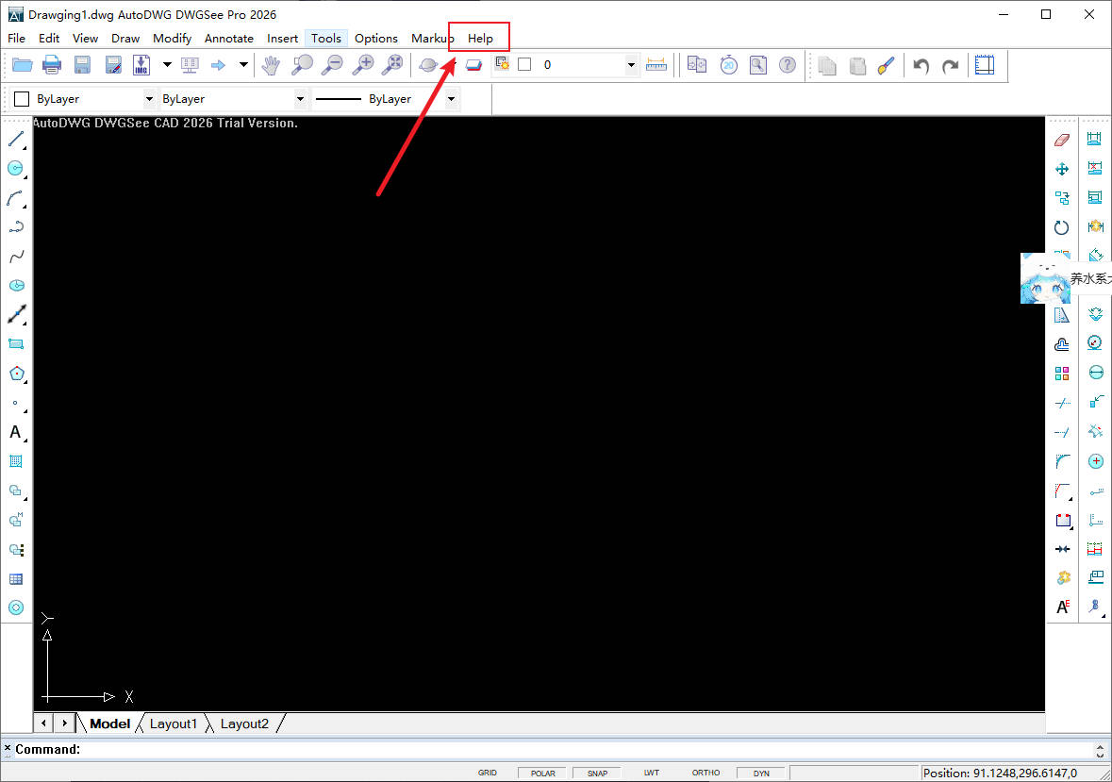Screen dimensions: 1112x782
Task: Select the Edit Text AE tool
Action: [1062, 607]
